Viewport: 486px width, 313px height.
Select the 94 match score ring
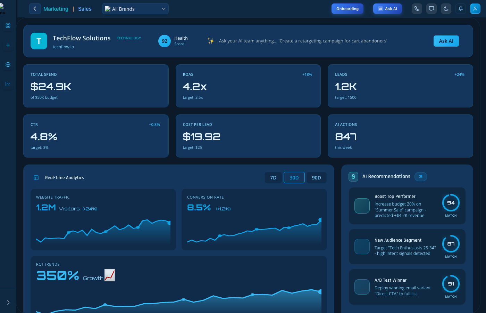pos(451,203)
